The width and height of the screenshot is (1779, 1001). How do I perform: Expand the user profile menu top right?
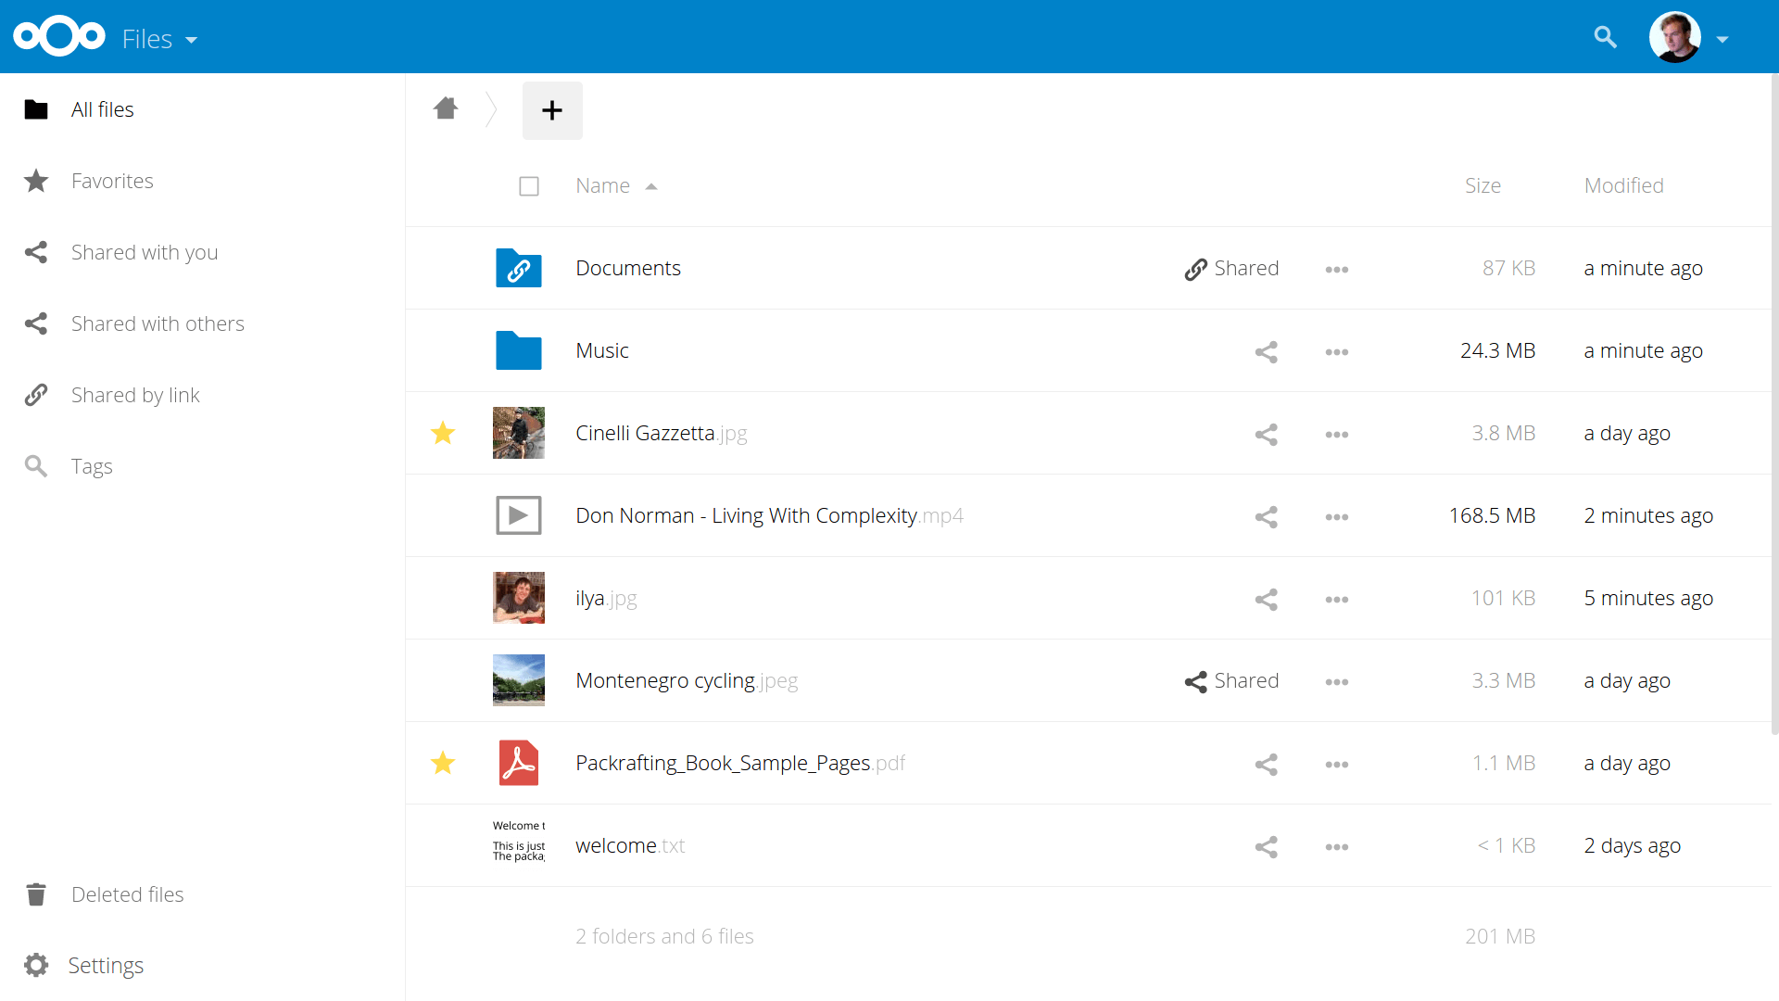point(1722,38)
